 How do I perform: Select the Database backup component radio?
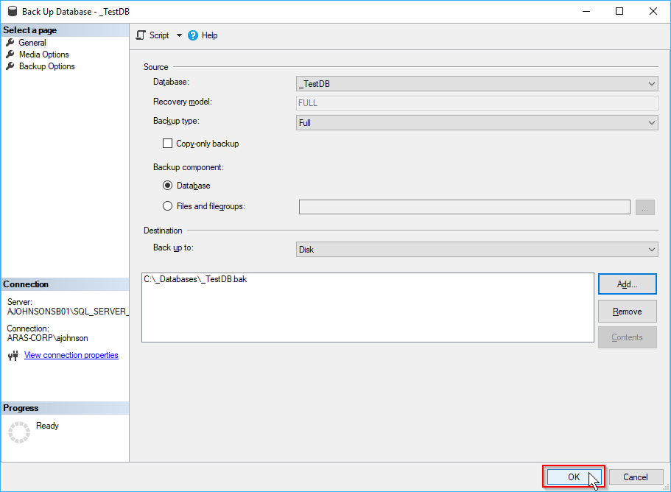pos(167,186)
